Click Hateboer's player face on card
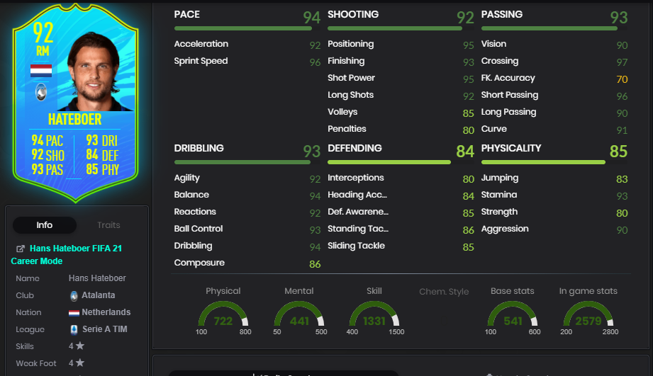This screenshot has width=653, height=376. [94, 71]
